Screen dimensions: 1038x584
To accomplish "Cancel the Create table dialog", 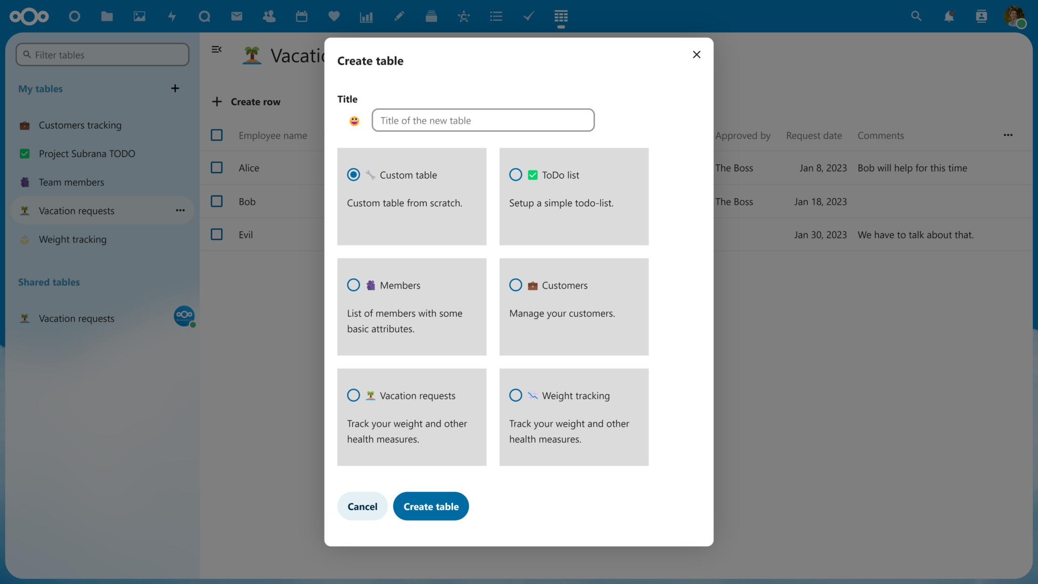I will (362, 506).
